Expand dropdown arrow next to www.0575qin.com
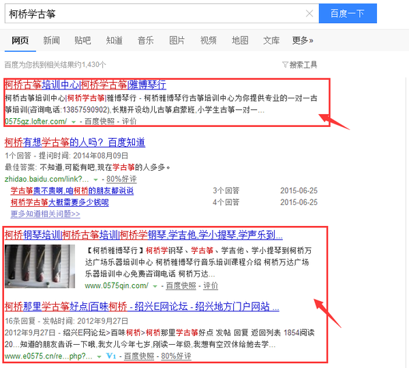 pyautogui.click(x=155, y=286)
